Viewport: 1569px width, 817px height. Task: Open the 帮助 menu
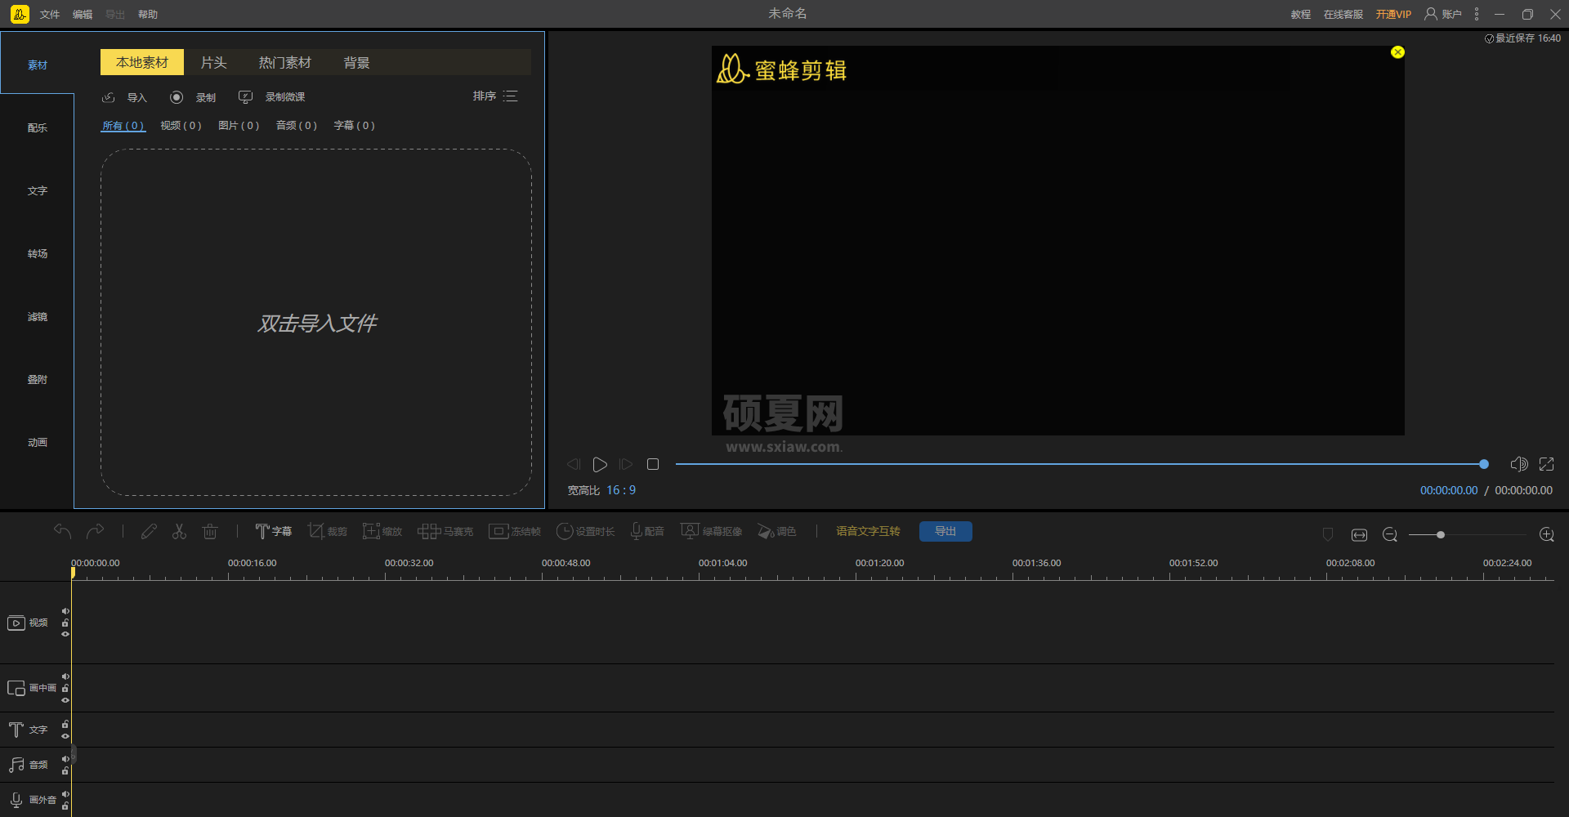click(x=148, y=15)
